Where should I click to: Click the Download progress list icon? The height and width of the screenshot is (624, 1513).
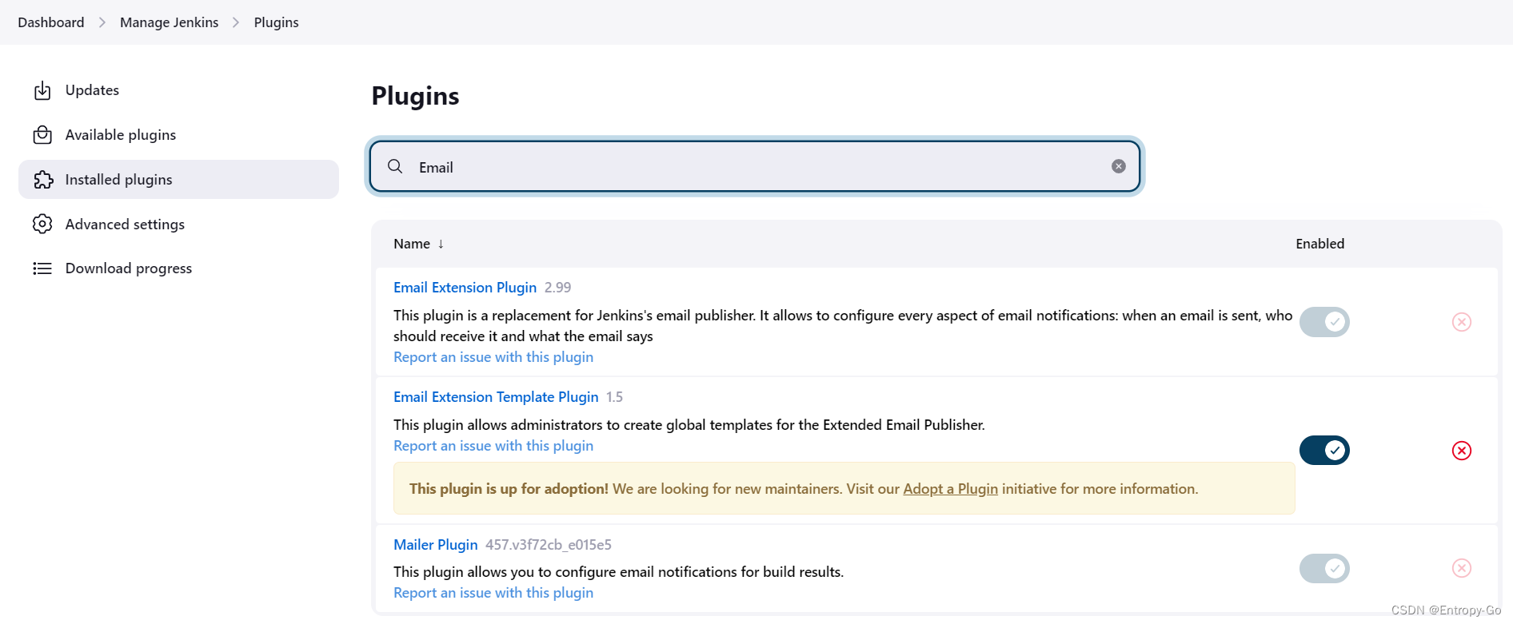click(x=42, y=268)
